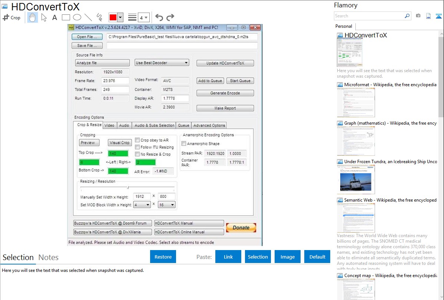Select the text annotation tool
The width and height of the screenshot is (444, 300).
click(54, 17)
